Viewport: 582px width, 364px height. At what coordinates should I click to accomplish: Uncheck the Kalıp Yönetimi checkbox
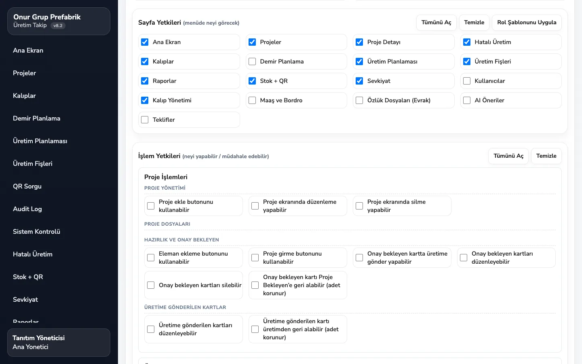145,100
